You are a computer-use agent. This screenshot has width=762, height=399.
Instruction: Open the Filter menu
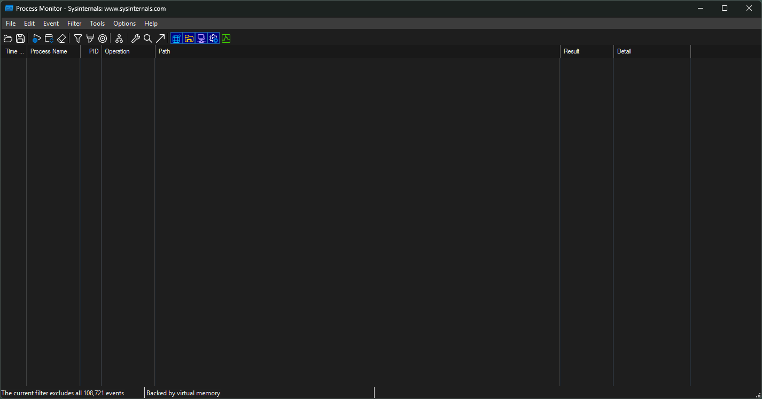74,24
